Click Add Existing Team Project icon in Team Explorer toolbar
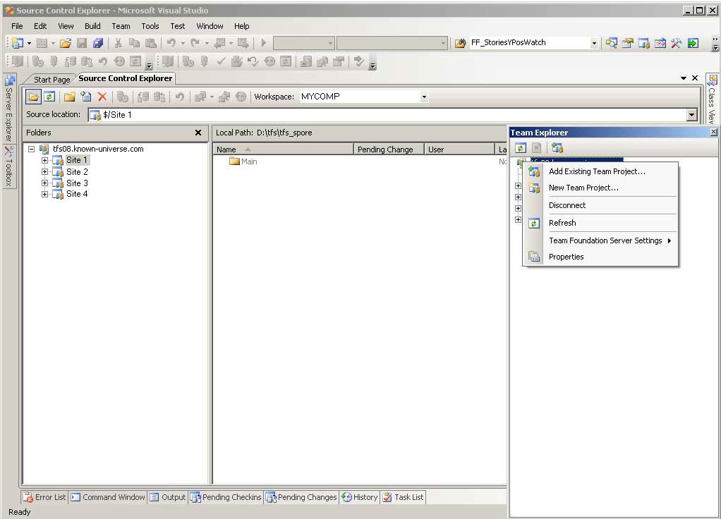The width and height of the screenshot is (721, 519). pyautogui.click(x=557, y=148)
